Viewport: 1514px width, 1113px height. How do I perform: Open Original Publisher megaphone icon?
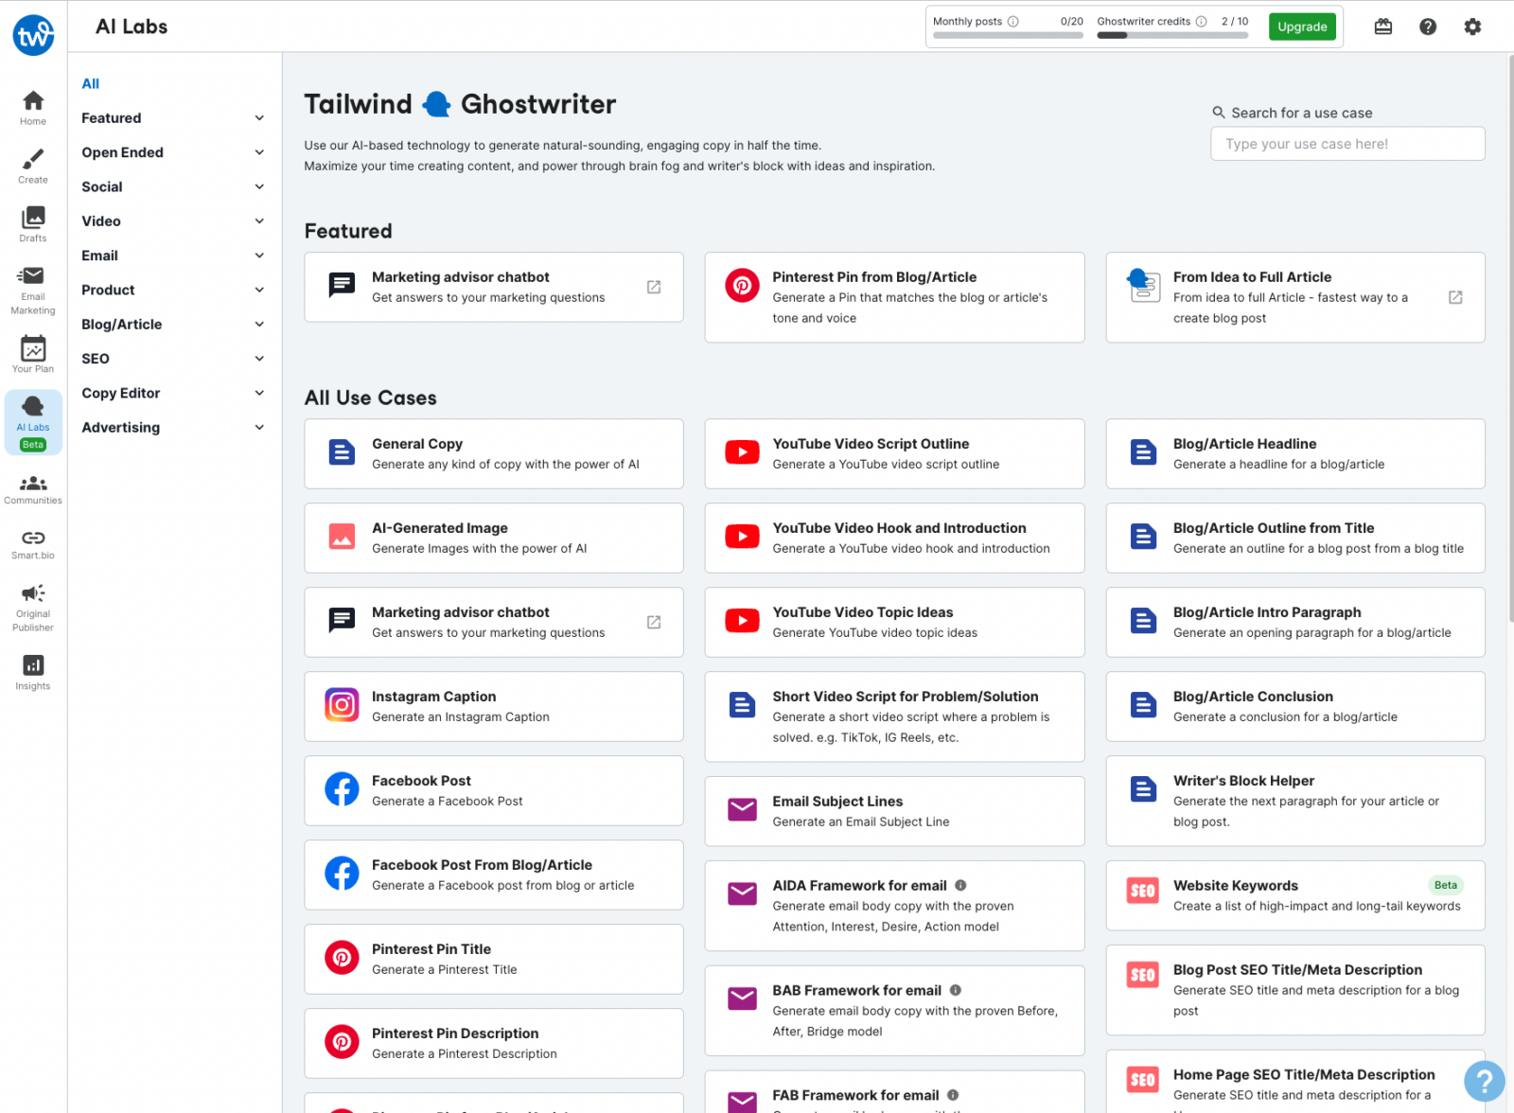pos(33,607)
